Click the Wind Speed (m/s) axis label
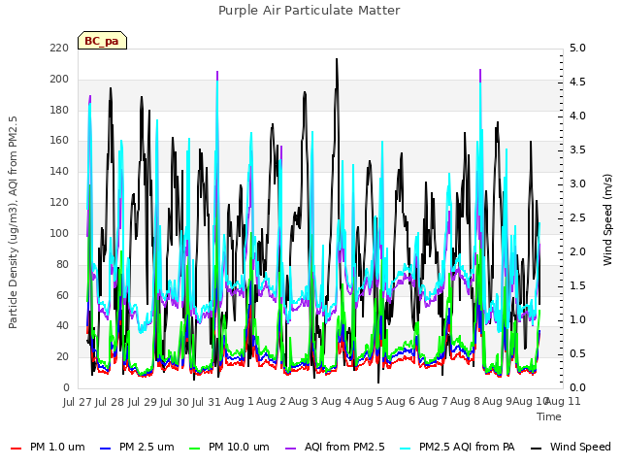The image size is (621, 466). tap(607, 219)
